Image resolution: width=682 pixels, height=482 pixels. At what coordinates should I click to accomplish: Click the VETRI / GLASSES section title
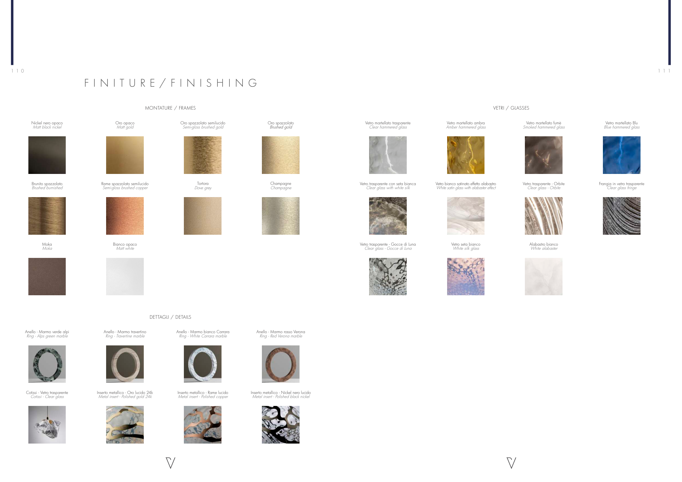click(511, 108)
